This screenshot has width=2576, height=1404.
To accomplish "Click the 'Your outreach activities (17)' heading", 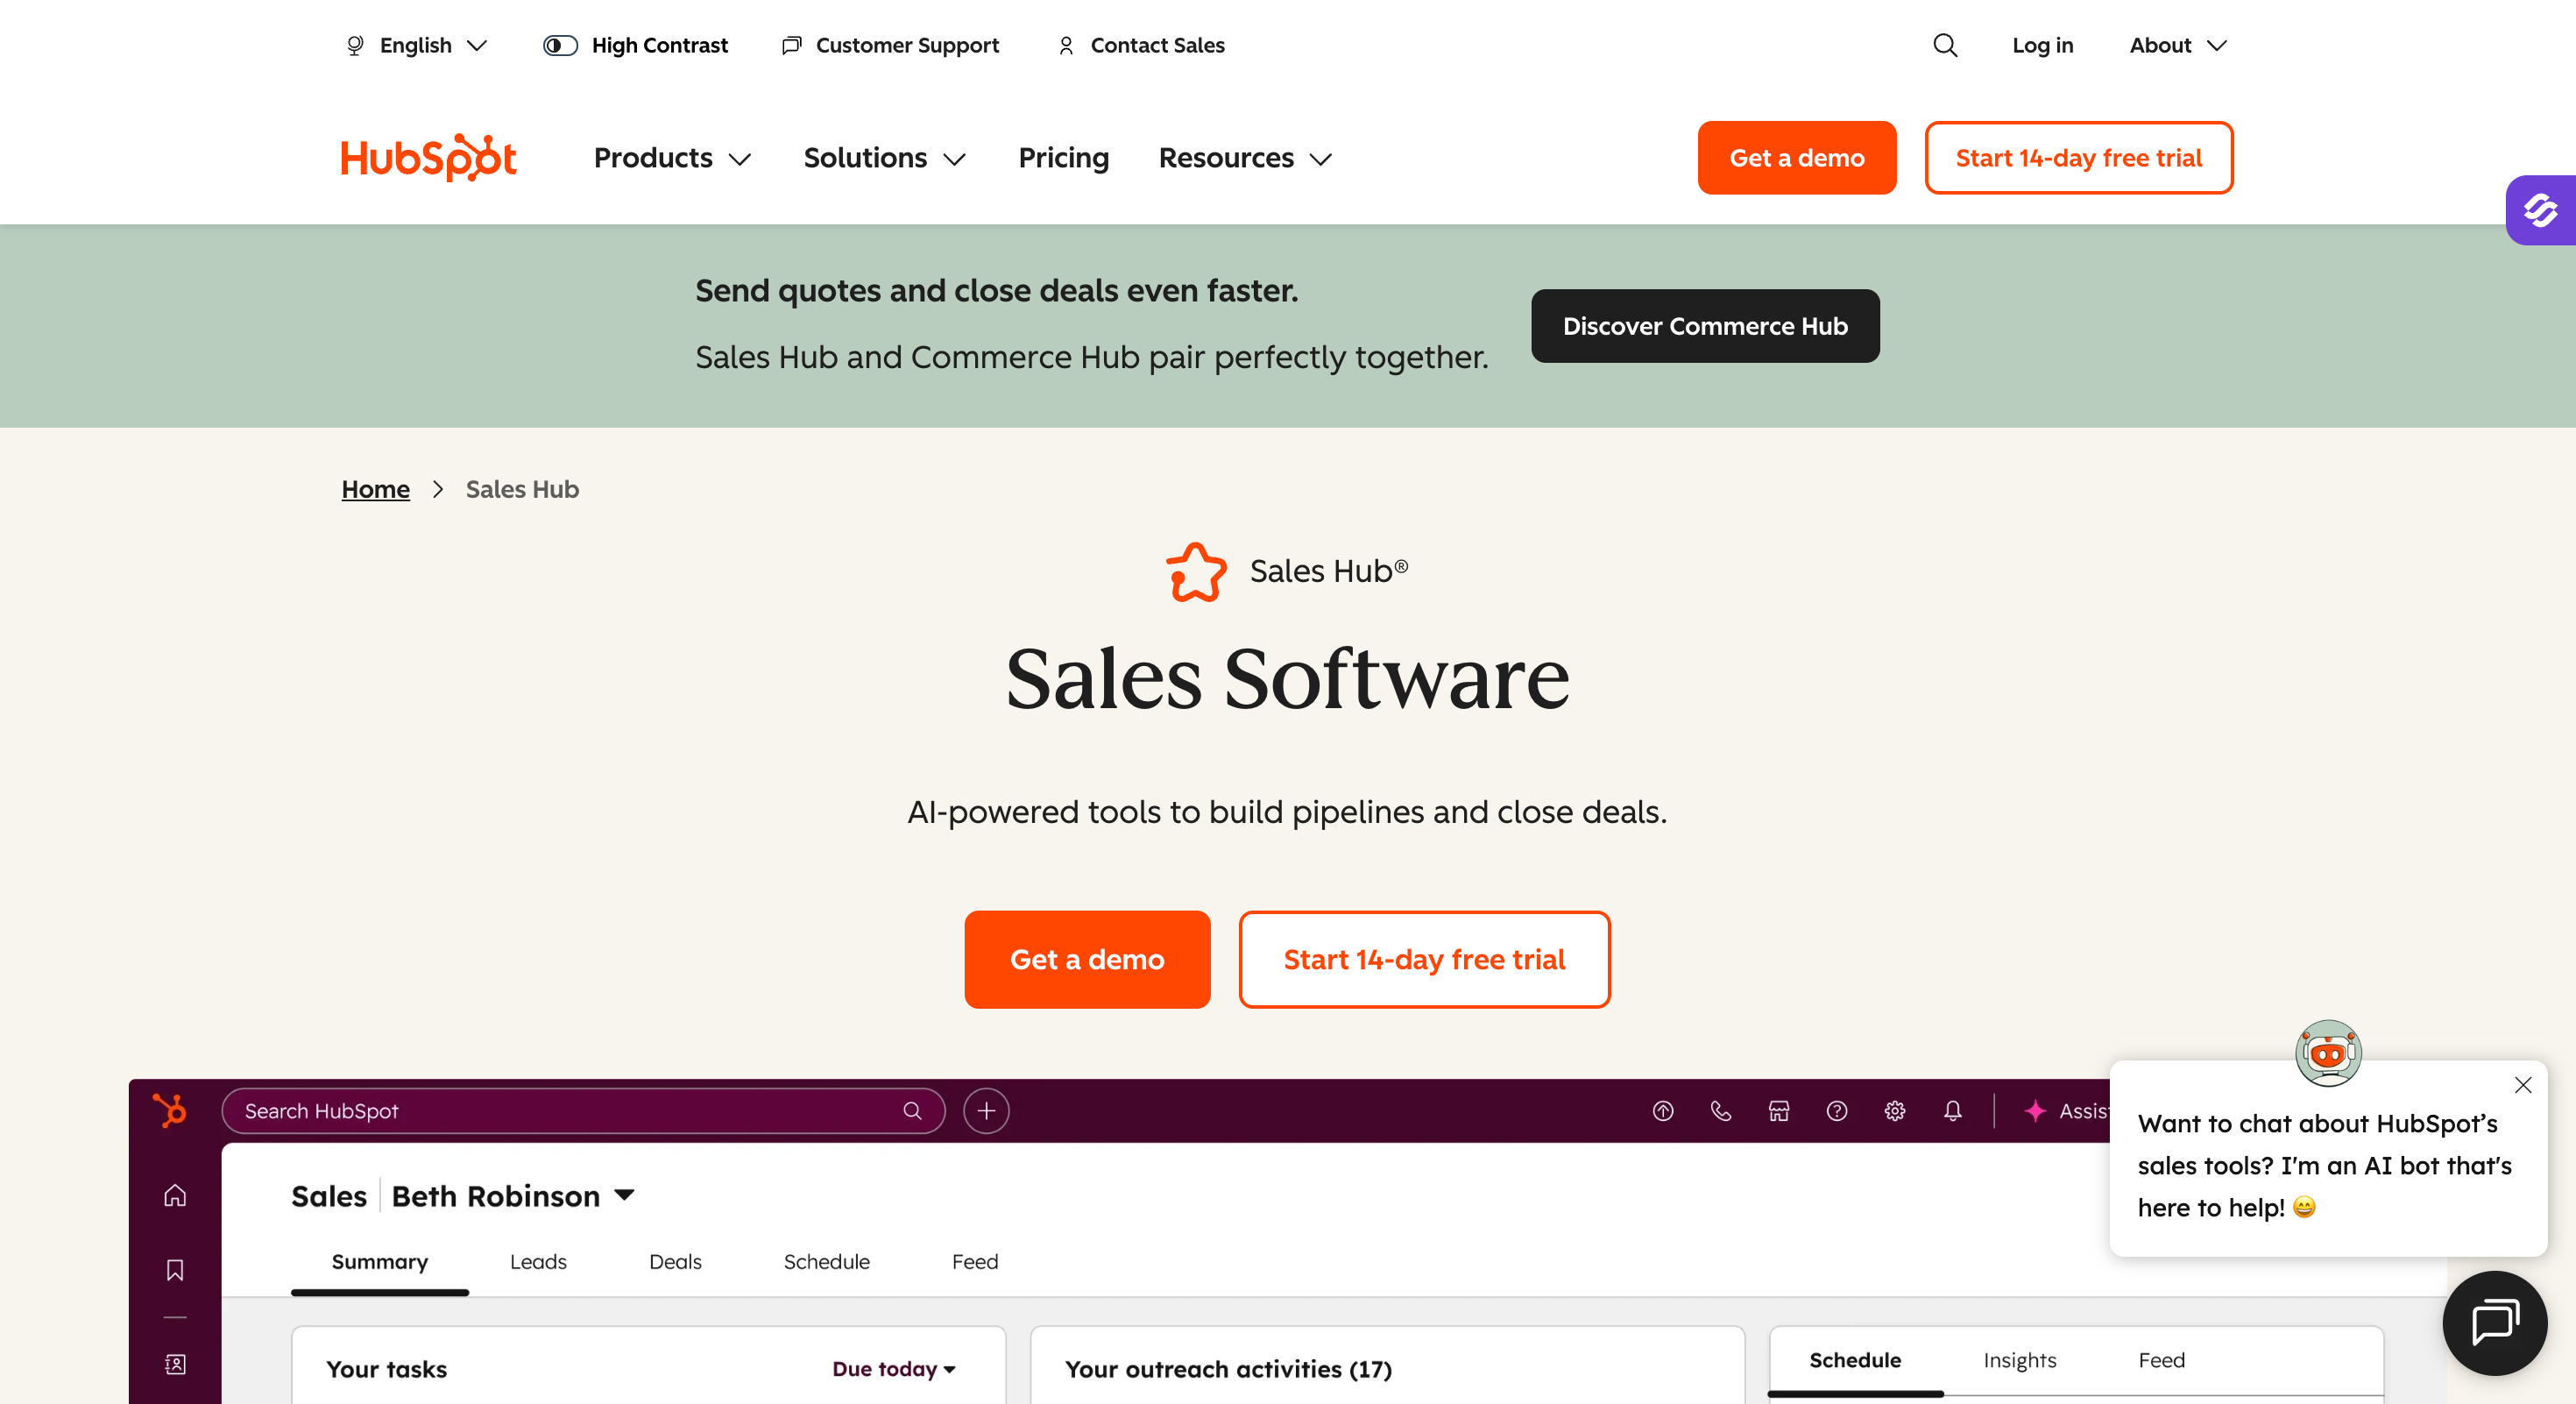I will (x=1228, y=1369).
